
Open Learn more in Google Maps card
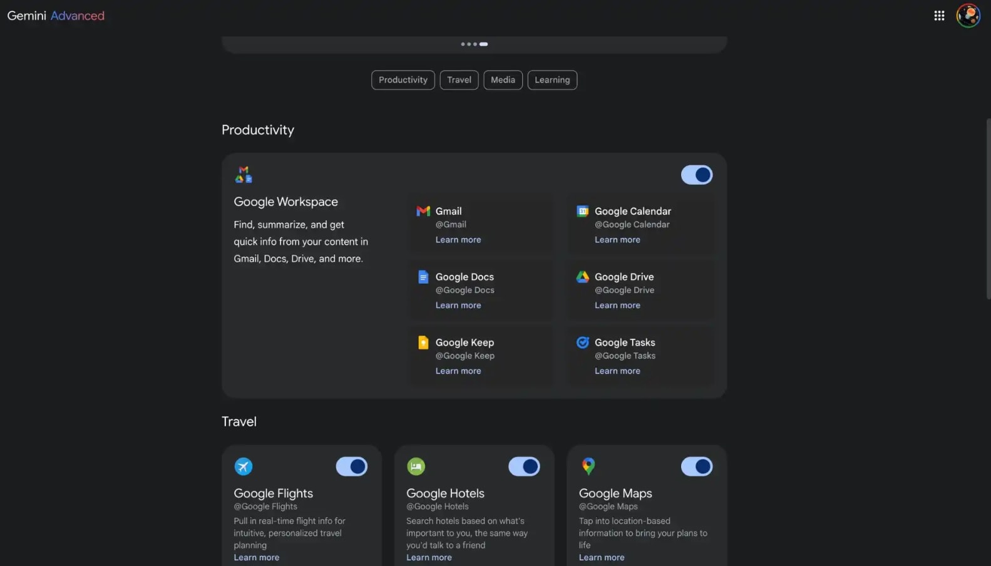click(x=602, y=558)
